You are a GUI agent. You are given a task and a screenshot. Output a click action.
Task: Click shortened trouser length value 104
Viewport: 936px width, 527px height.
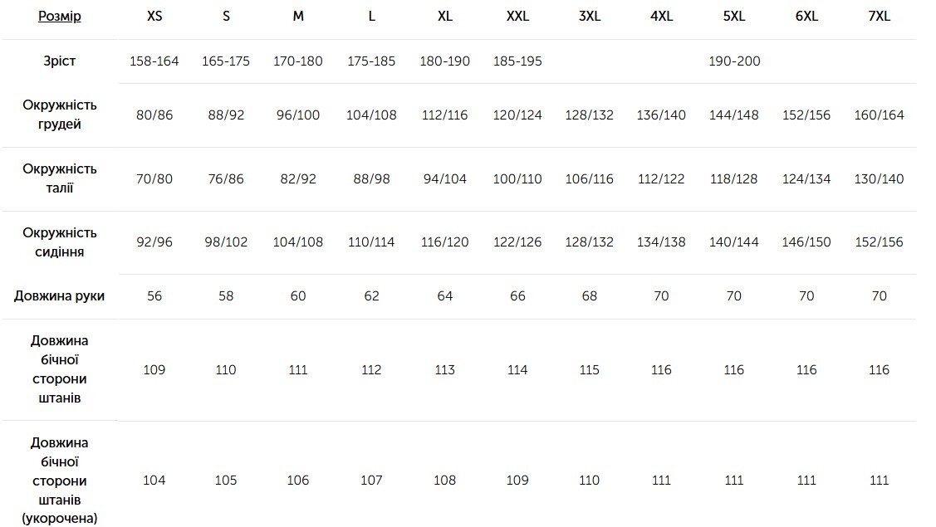tap(154, 481)
